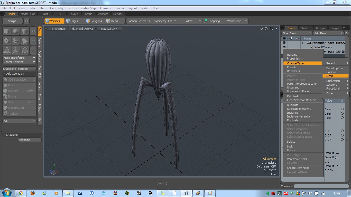Open viewport options arrow icon

coord(276,28)
